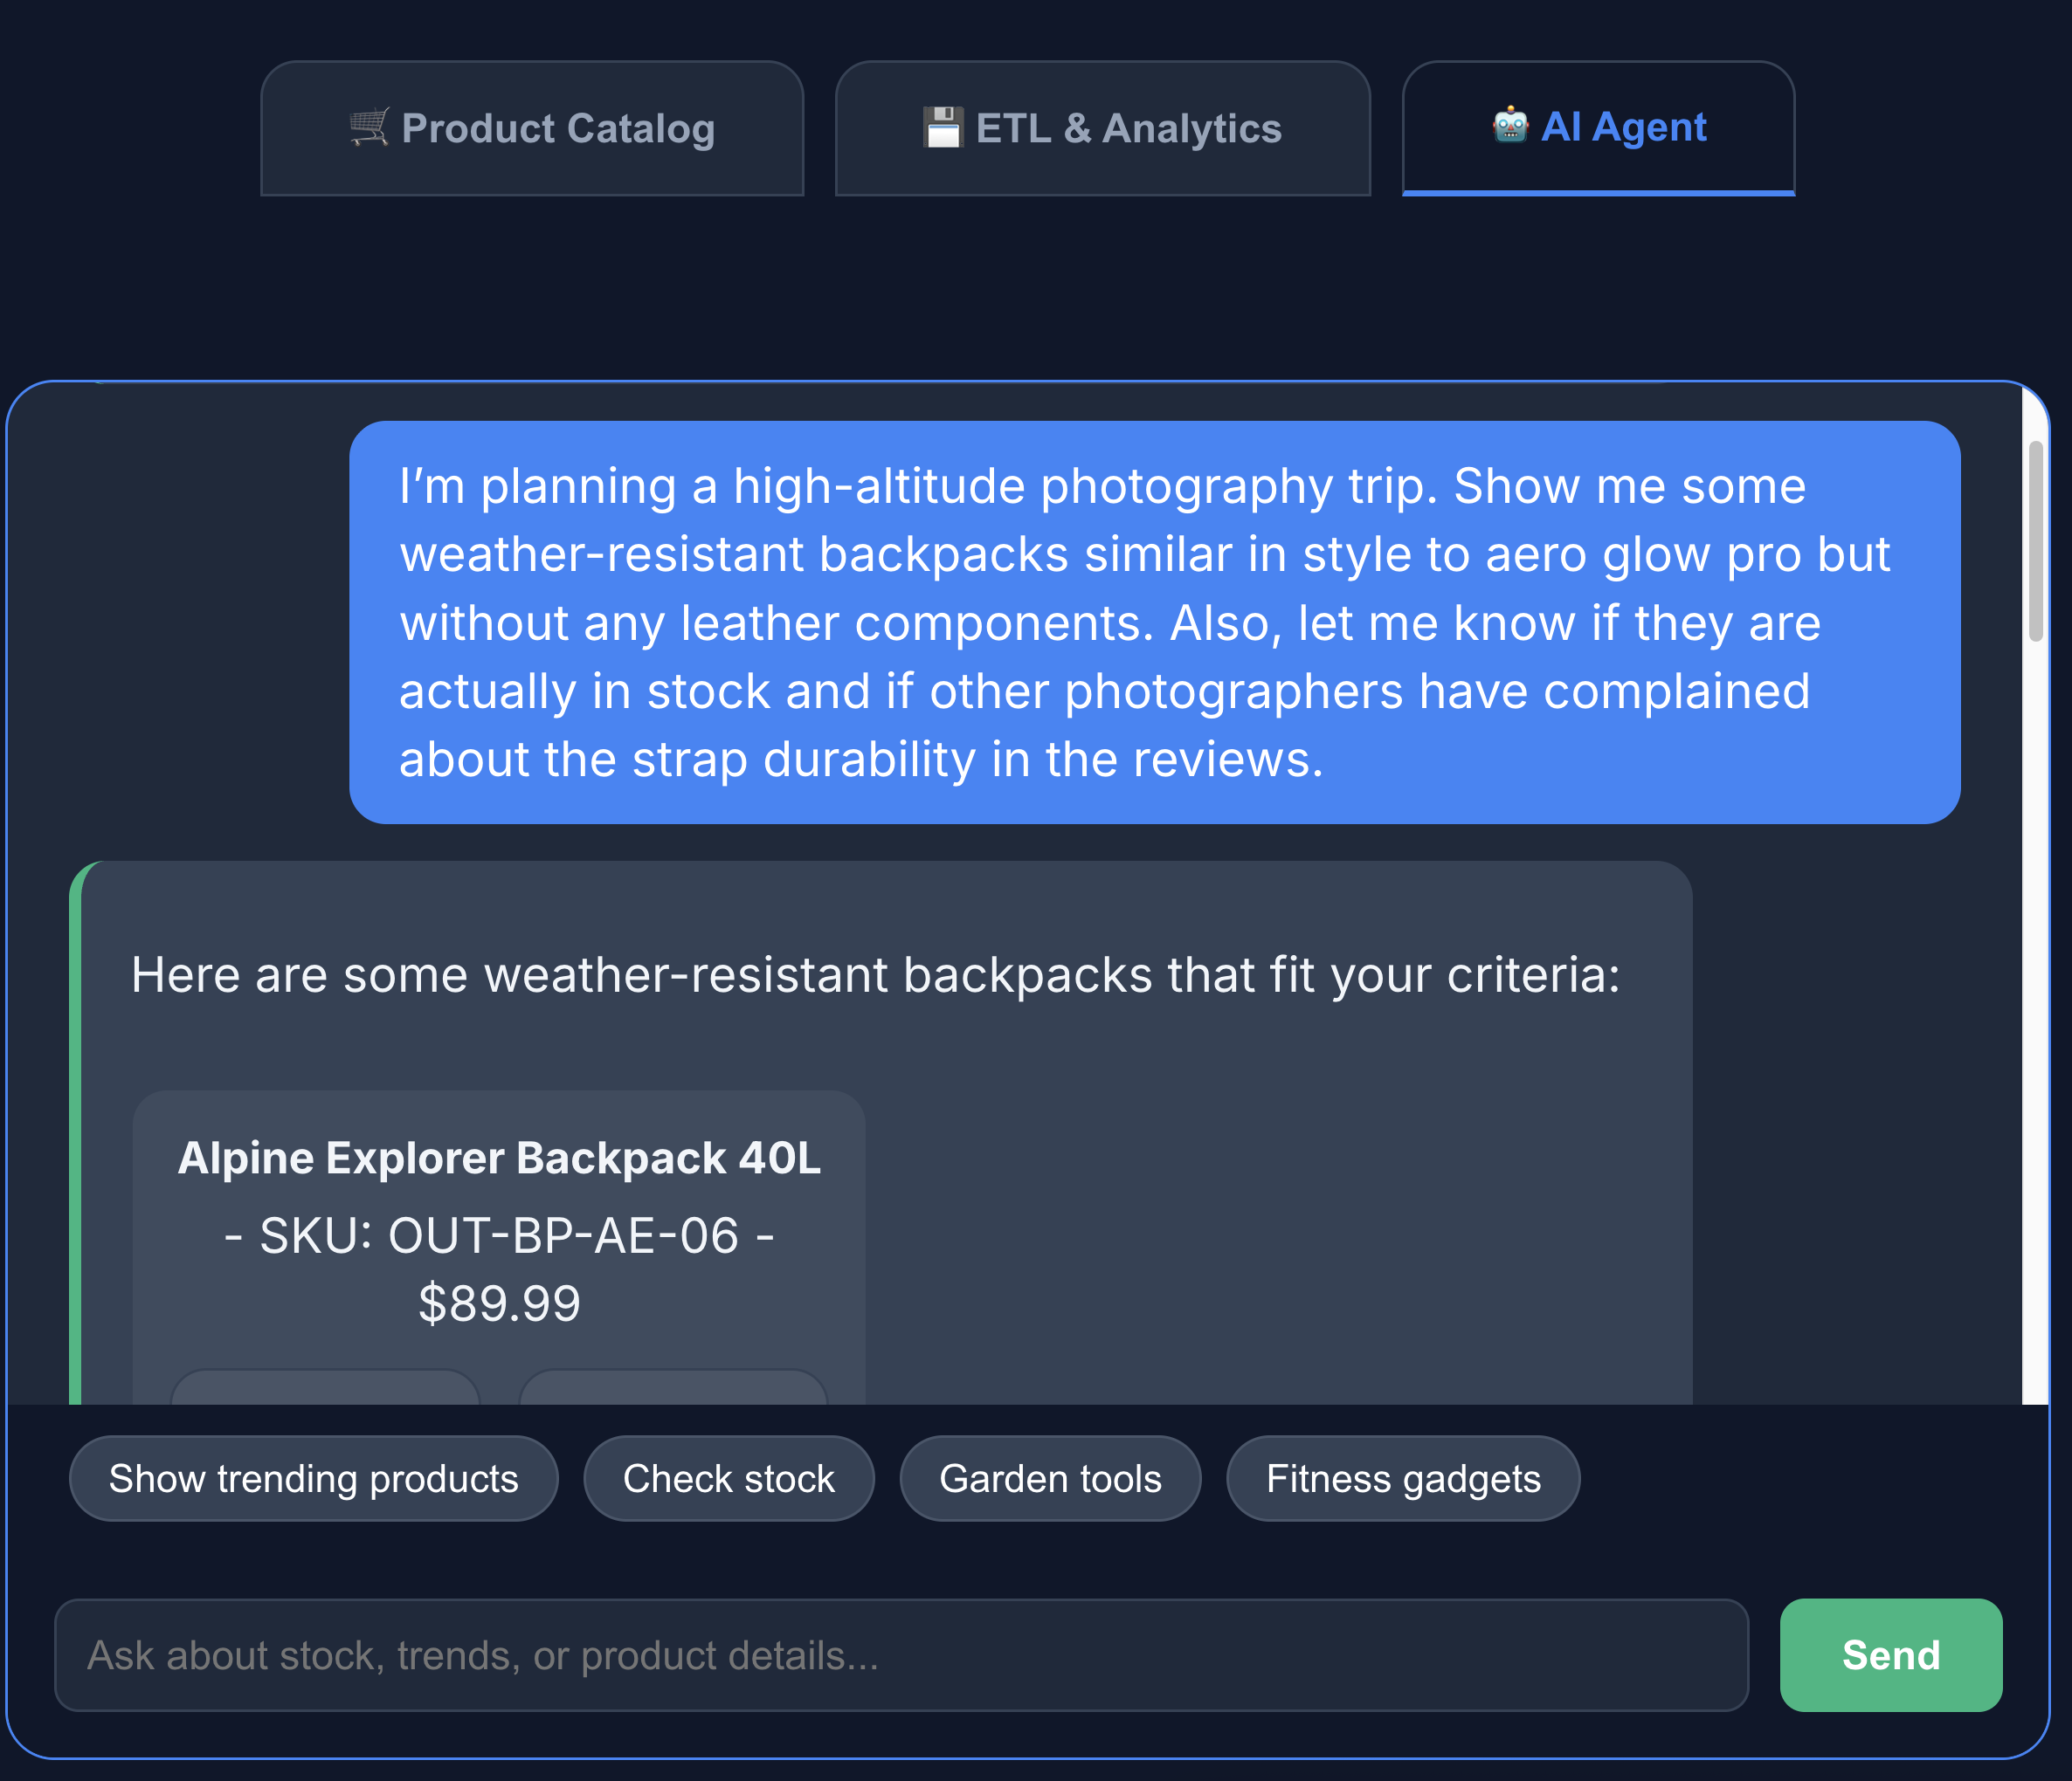2072x1781 pixels.
Task: Click the SKU OUT-BP-AE-06 text
Action: [x=500, y=1234]
